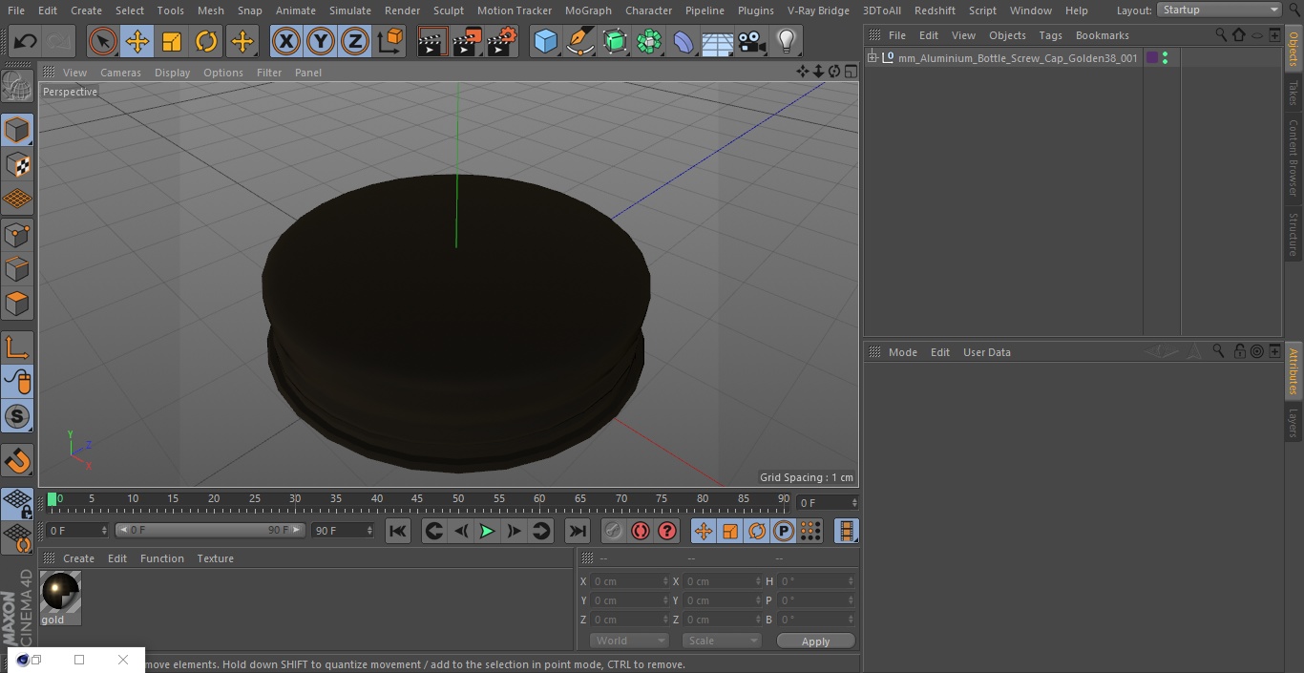Toggle X axis lock

286,42
